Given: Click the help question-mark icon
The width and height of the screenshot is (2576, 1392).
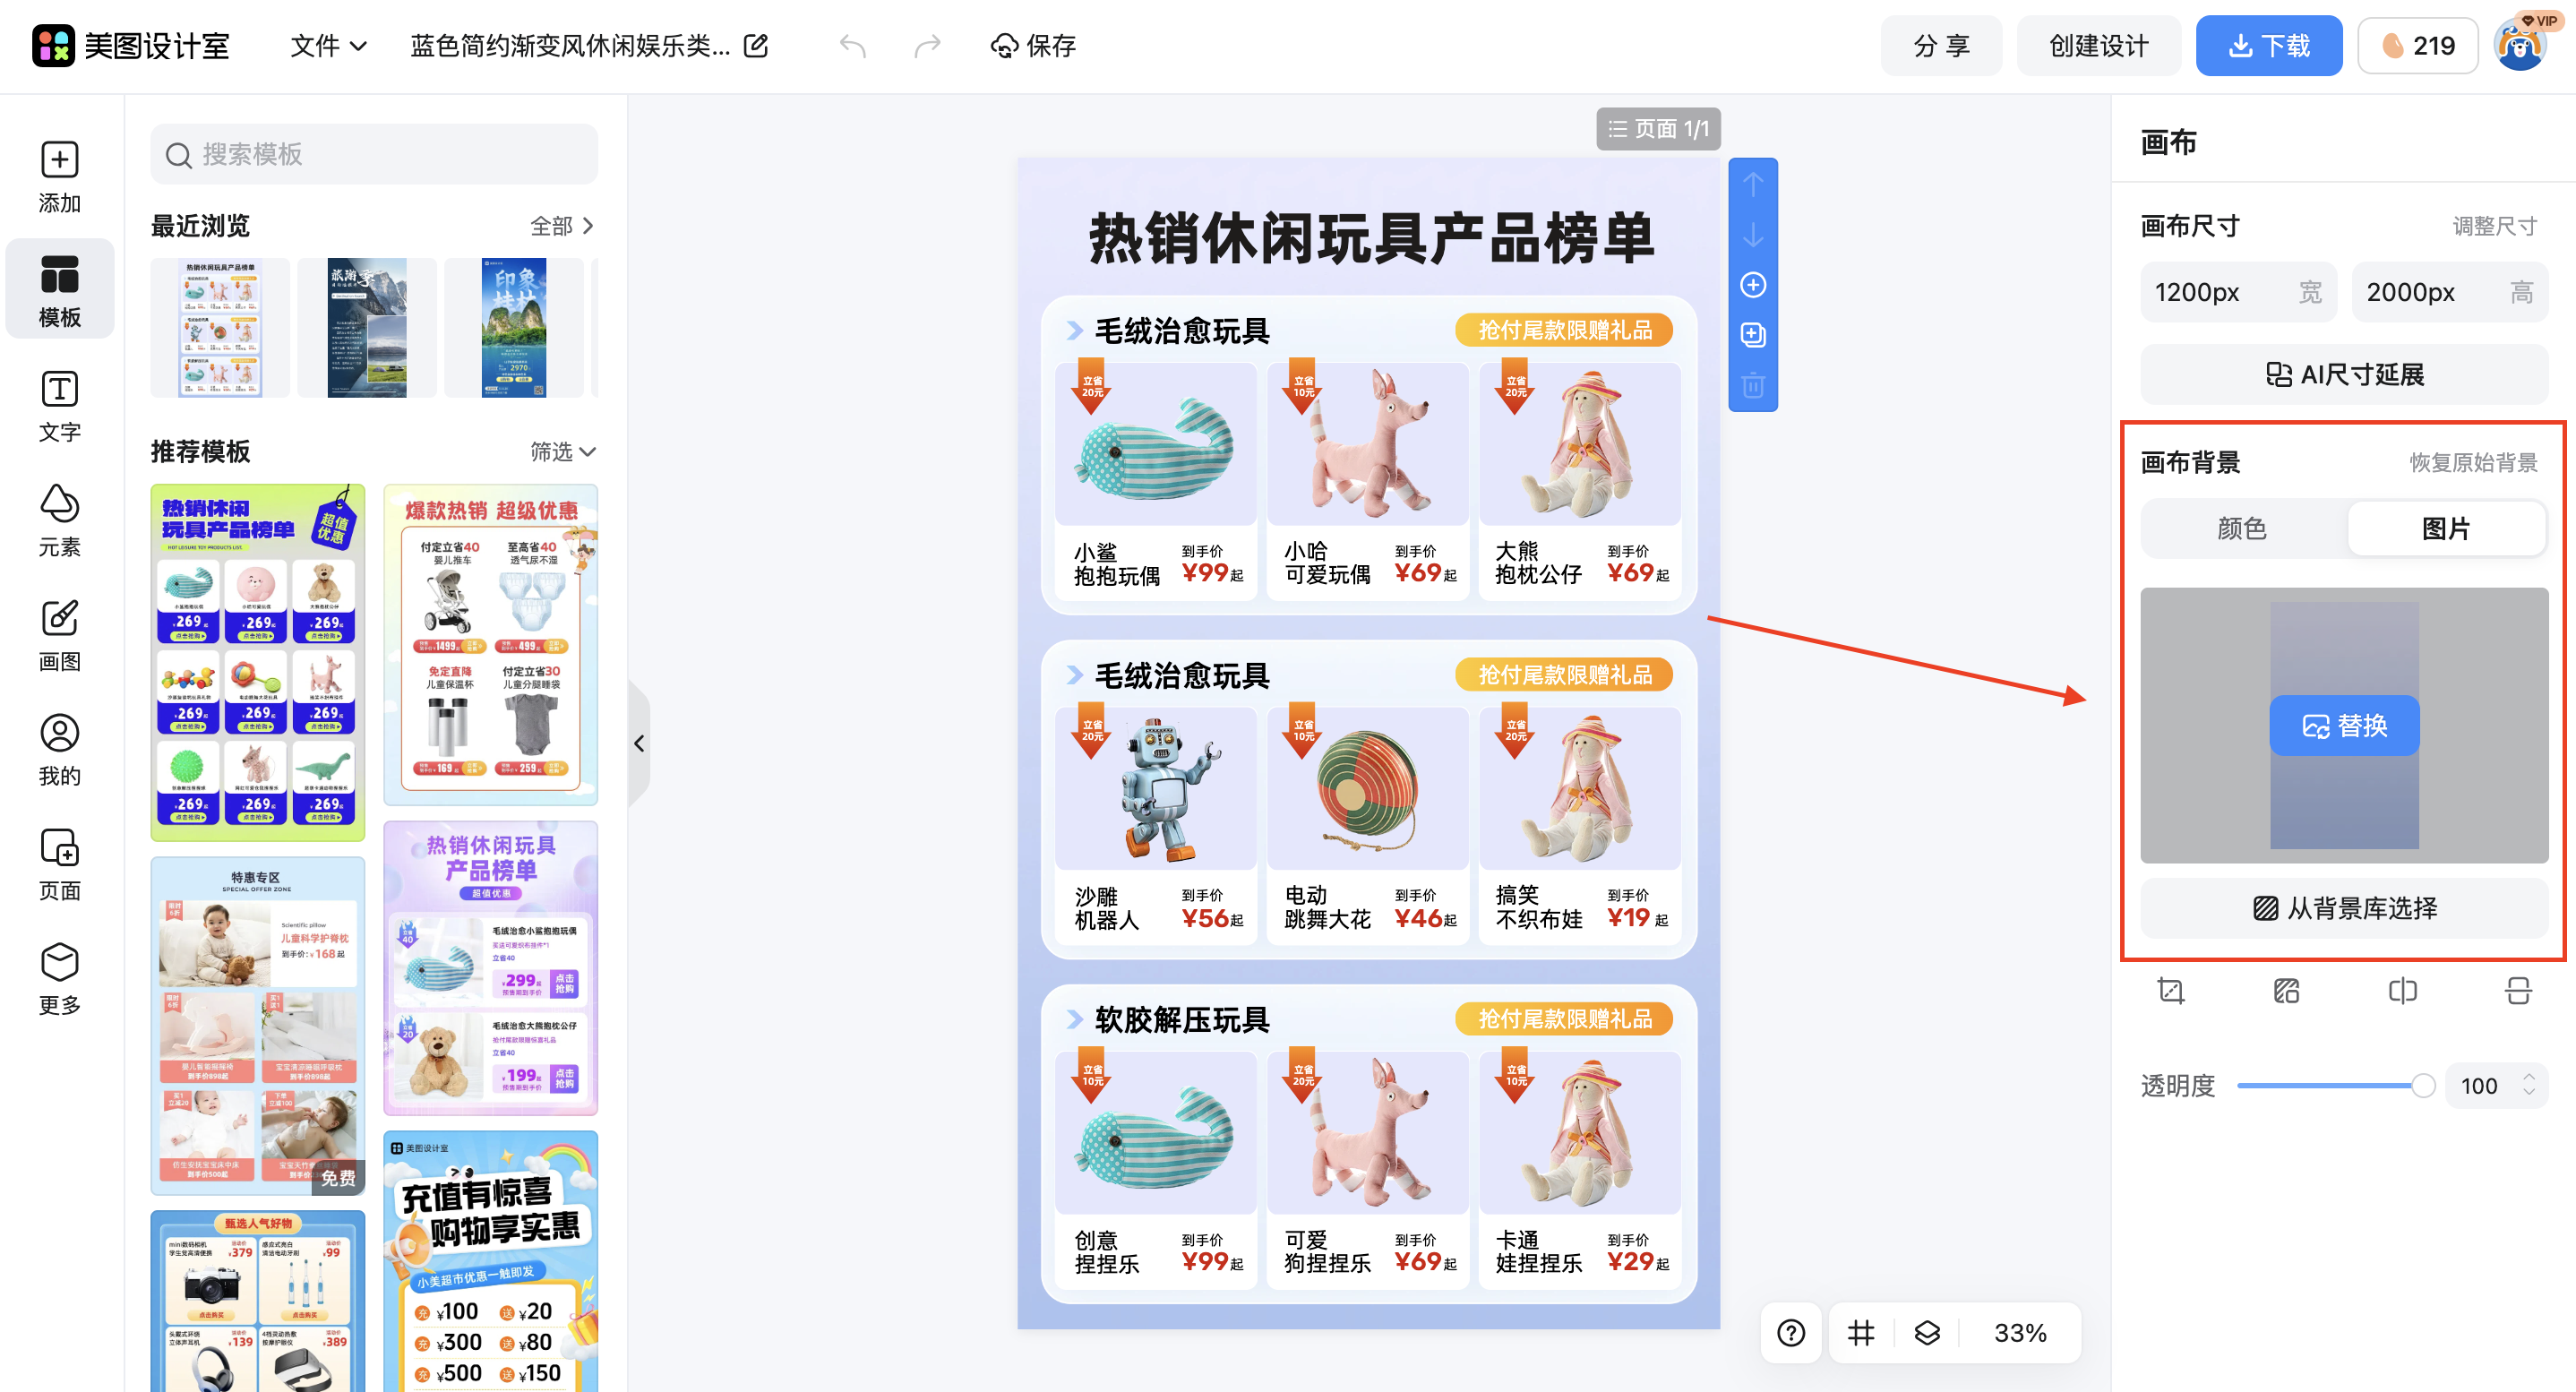Looking at the screenshot, I should (x=1790, y=1332).
